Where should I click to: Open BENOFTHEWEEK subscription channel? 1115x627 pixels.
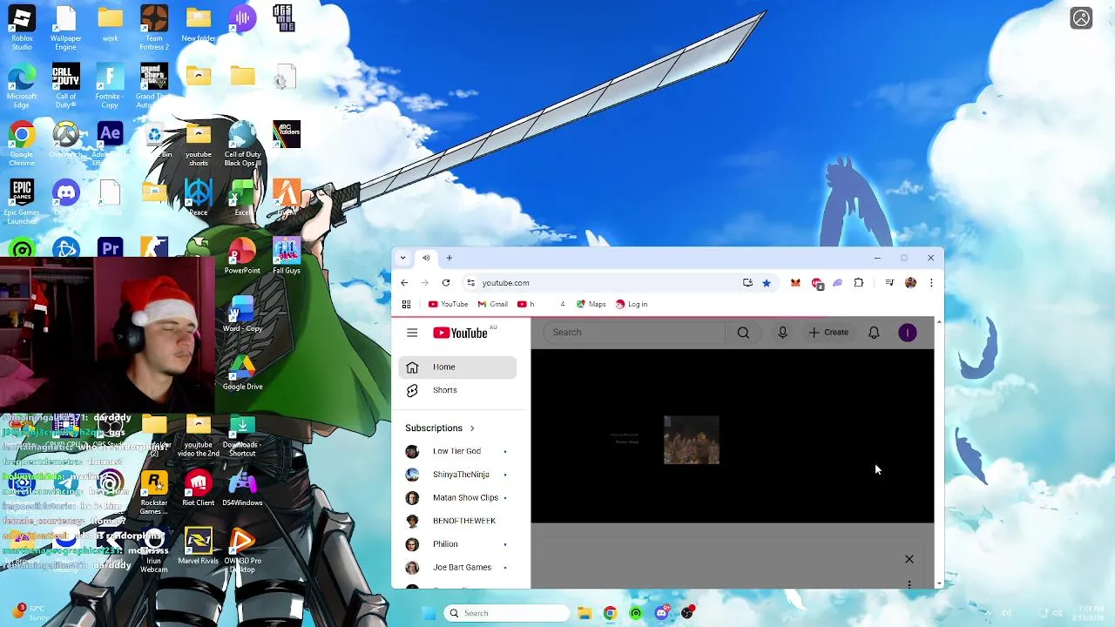pos(457,521)
